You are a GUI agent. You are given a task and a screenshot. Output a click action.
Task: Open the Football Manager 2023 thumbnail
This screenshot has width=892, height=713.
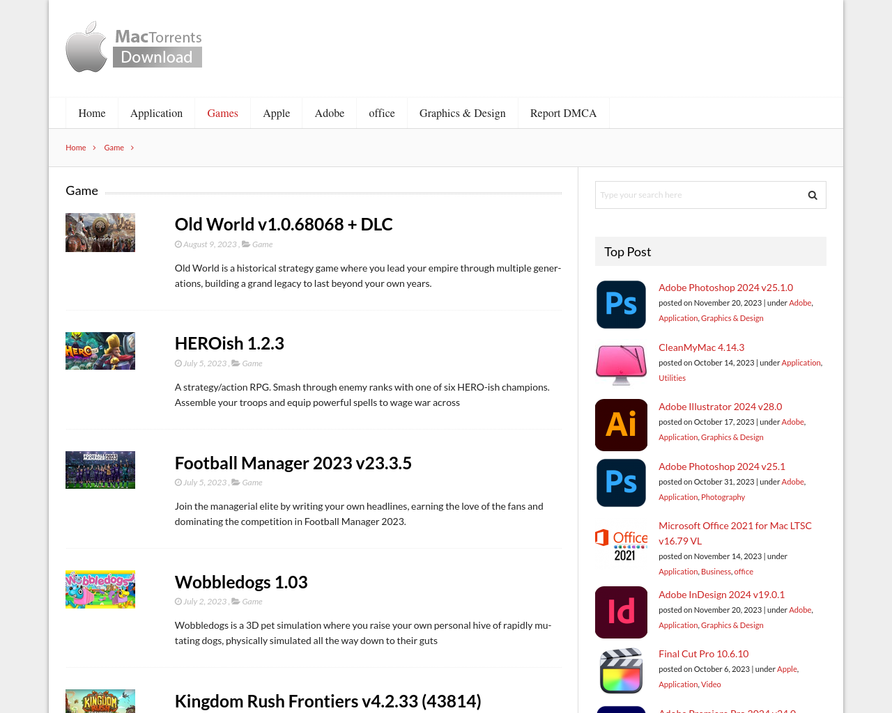(x=100, y=470)
